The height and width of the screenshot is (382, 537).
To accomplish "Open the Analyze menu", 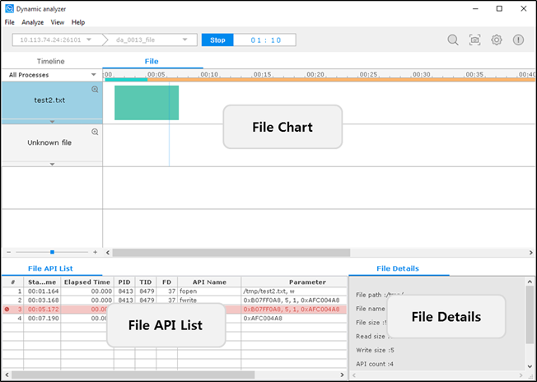I will click(33, 22).
